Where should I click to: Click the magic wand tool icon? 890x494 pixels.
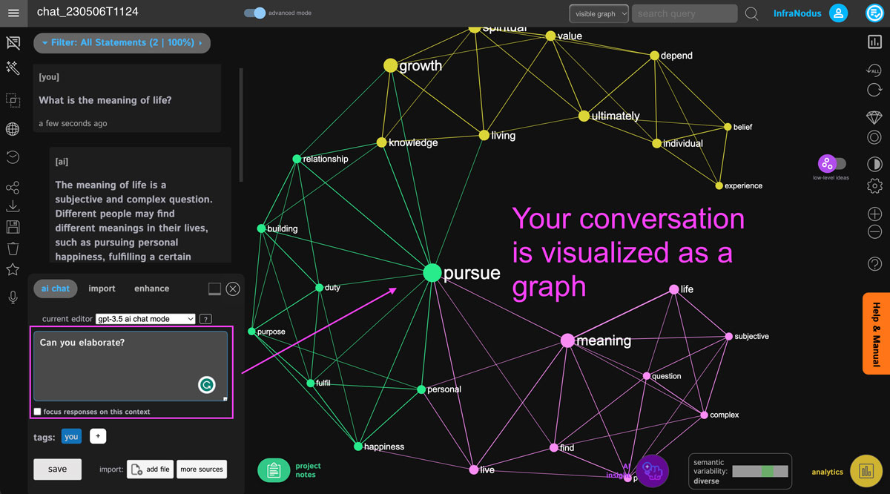click(x=13, y=68)
